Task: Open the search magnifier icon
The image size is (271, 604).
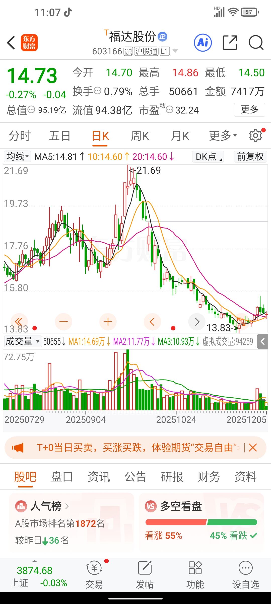Action: click(x=256, y=43)
